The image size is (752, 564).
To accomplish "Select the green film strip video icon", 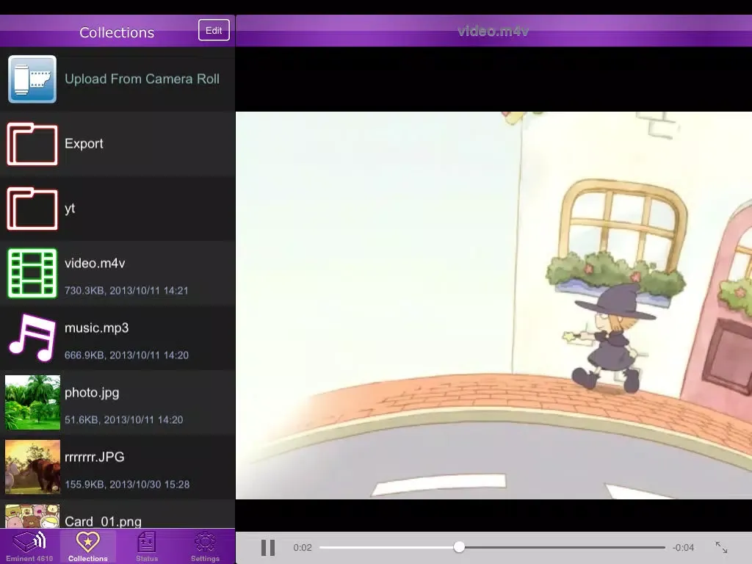I will [32, 273].
